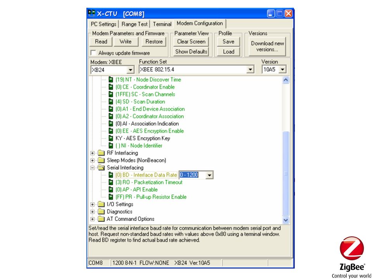Expand the I/O Settings tree node

point(93,205)
